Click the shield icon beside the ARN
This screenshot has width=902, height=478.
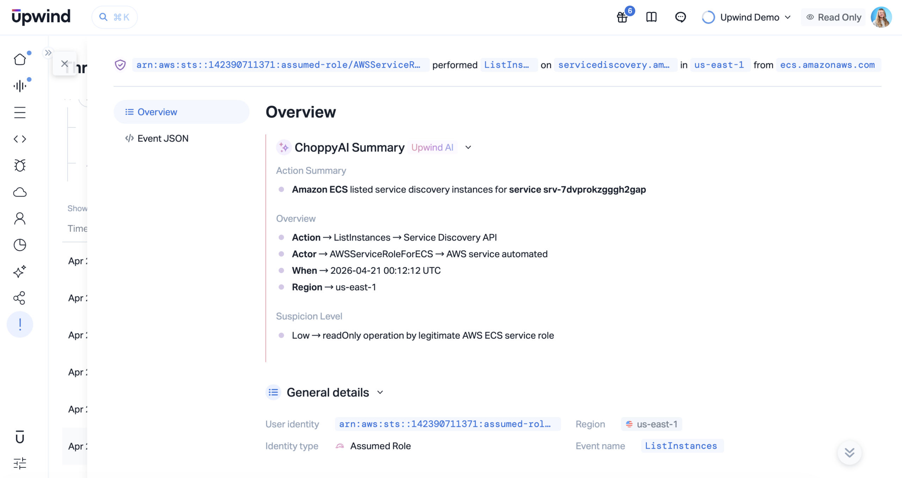pyautogui.click(x=120, y=65)
